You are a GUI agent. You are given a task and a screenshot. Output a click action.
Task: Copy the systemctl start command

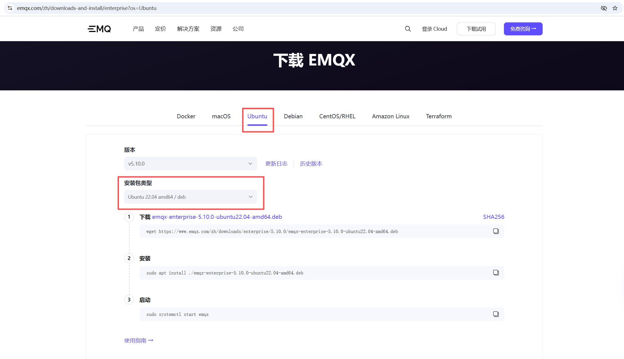[x=496, y=314]
